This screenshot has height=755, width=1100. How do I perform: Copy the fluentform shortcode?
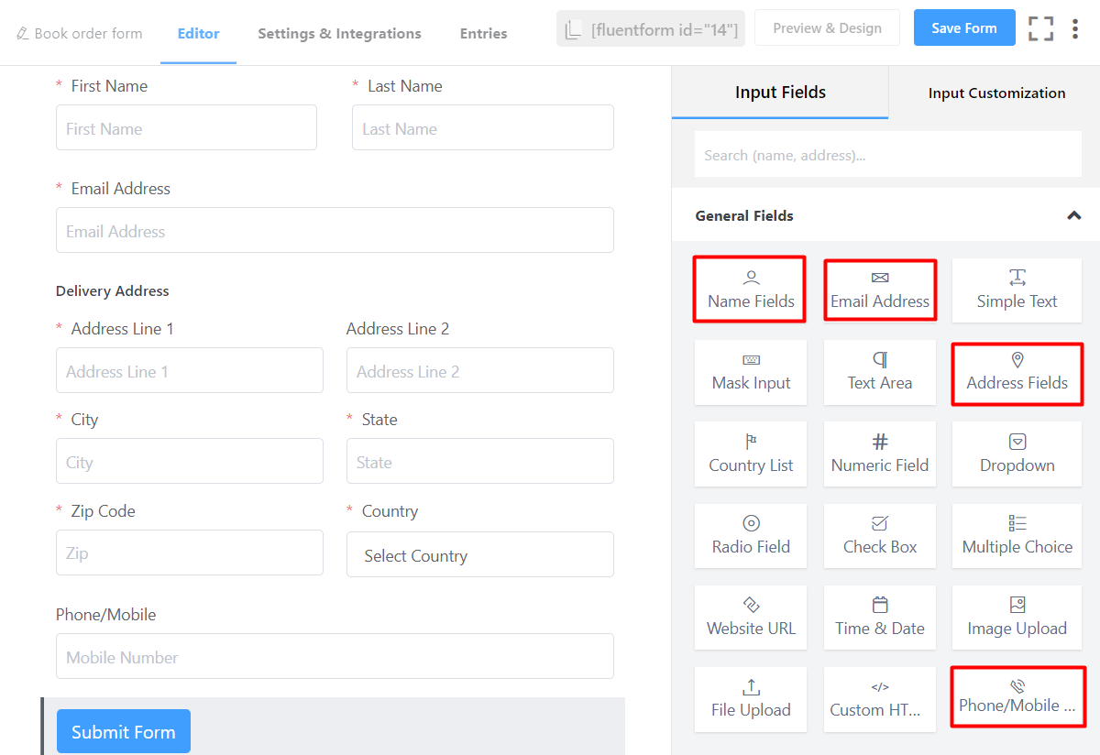click(x=650, y=28)
